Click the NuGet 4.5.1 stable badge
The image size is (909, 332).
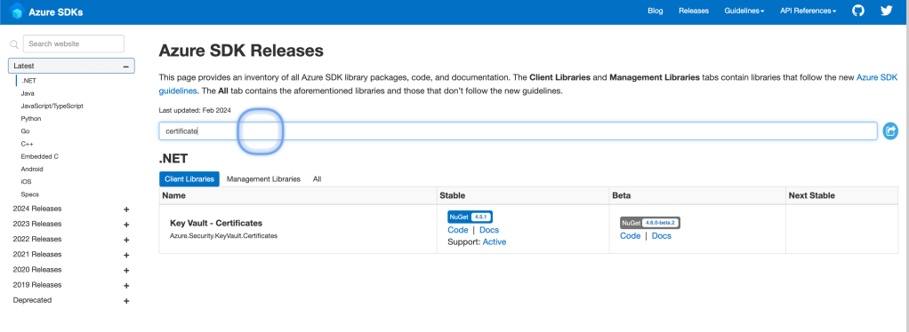point(471,217)
